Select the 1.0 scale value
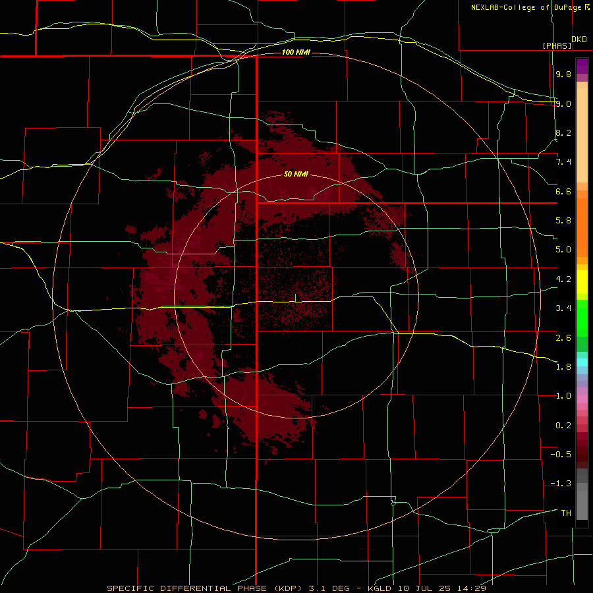 pos(563,396)
